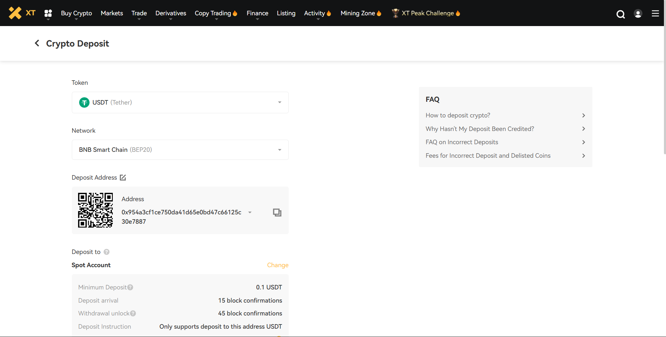The image size is (666, 337).
Task: Open the Derivatives menu
Action: coord(171,13)
